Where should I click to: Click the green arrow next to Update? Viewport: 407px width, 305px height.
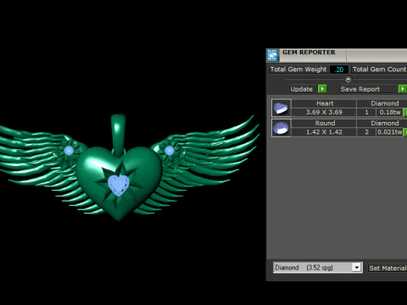click(x=322, y=89)
